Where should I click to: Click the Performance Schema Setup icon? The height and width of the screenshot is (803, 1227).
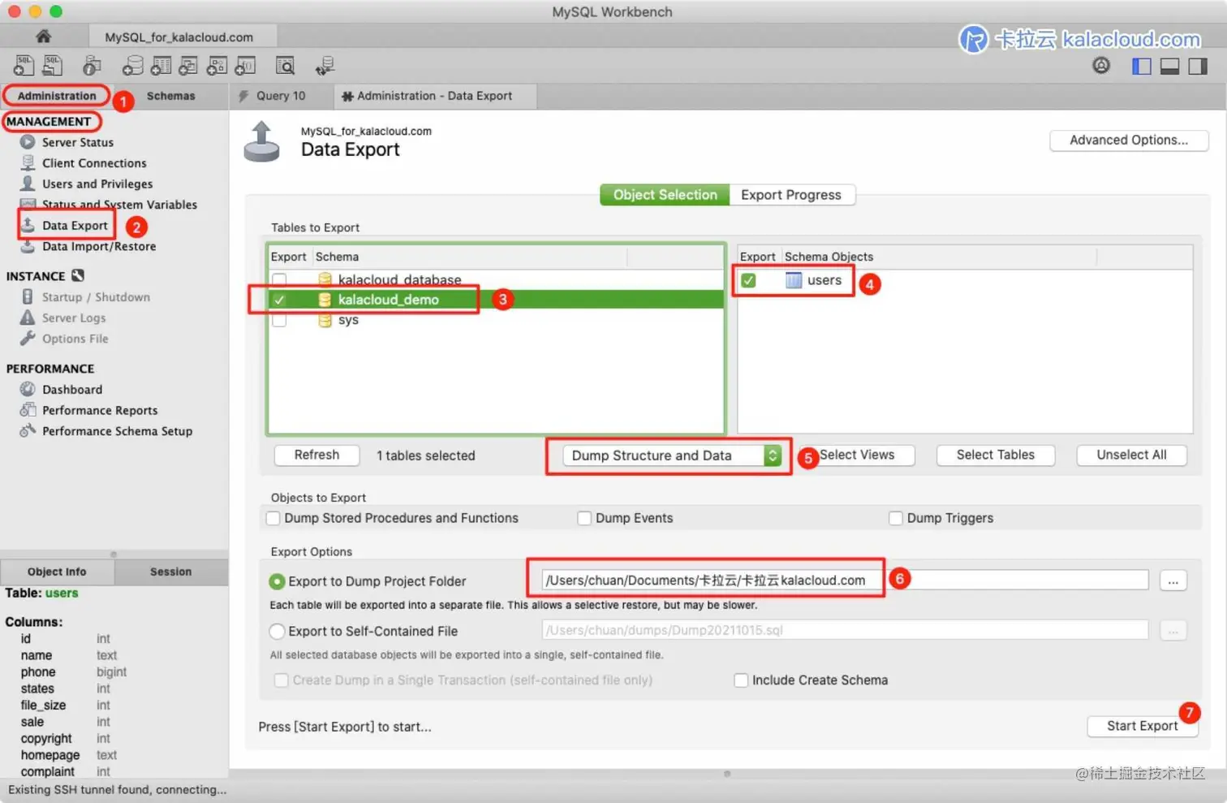pyautogui.click(x=28, y=430)
